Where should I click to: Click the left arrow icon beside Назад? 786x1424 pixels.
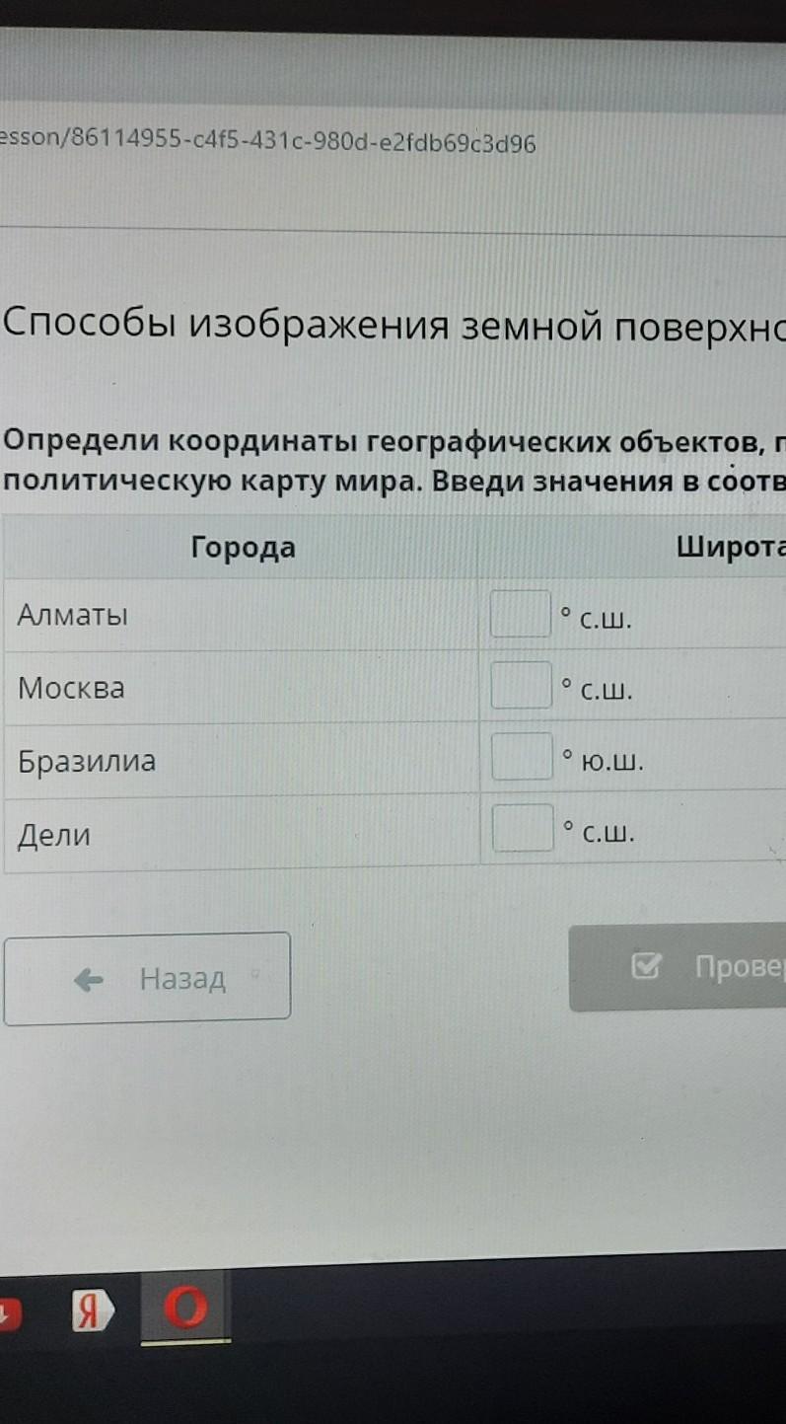pos(90,979)
